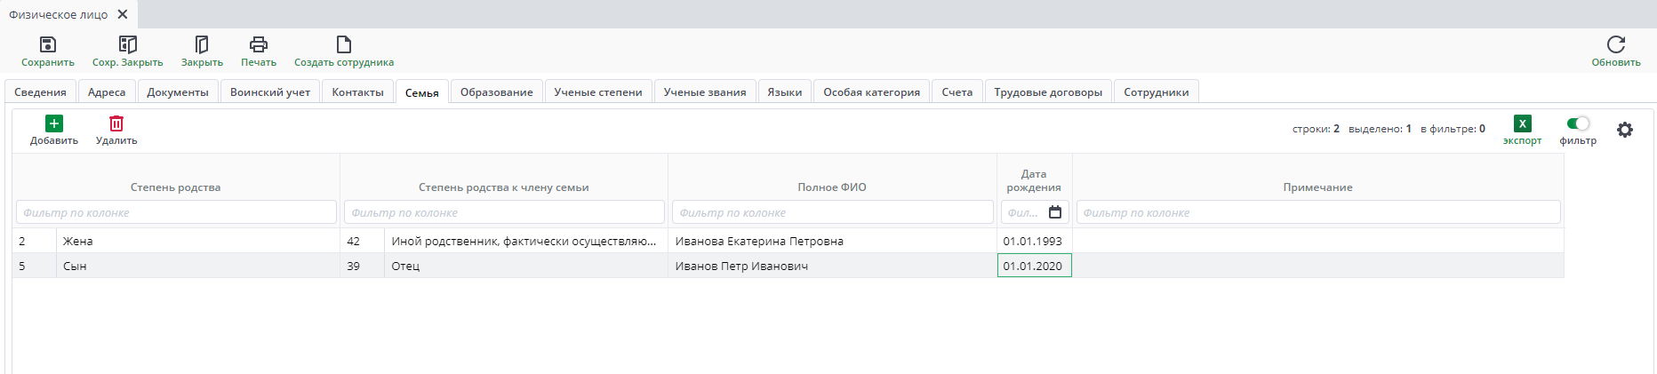Click the Степень родства column filter field

pyautogui.click(x=176, y=212)
